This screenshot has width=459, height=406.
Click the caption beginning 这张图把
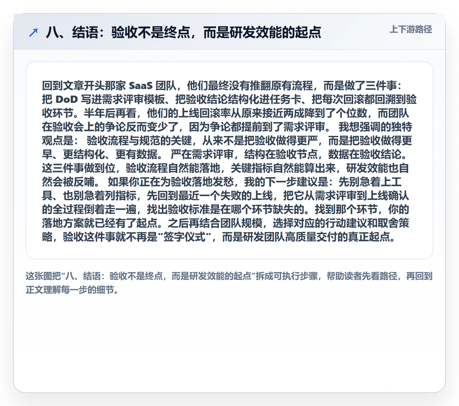(x=229, y=283)
